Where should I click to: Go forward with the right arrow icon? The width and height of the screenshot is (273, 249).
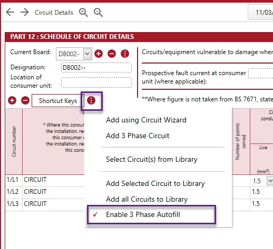[x=25, y=13]
